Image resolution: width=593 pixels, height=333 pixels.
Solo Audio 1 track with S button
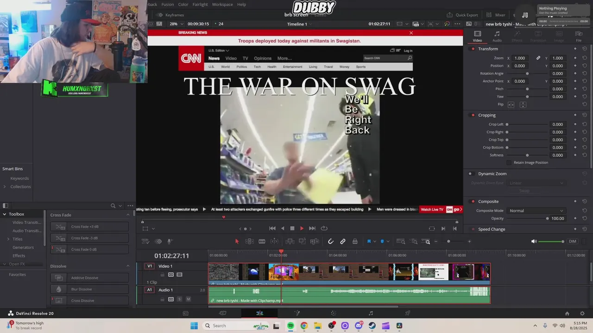(x=180, y=299)
